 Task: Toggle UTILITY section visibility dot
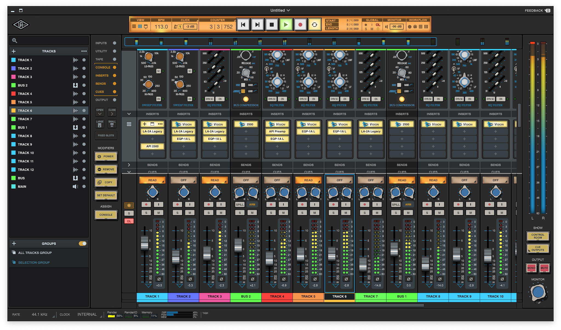pyautogui.click(x=115, y=51)
